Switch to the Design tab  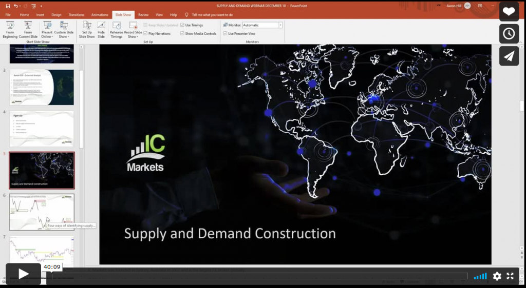click(57, 15)
